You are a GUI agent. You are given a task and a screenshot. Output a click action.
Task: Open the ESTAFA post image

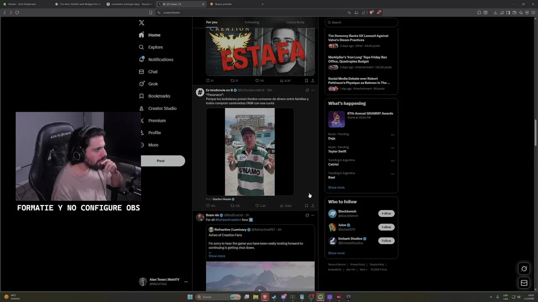click(260, 52)
